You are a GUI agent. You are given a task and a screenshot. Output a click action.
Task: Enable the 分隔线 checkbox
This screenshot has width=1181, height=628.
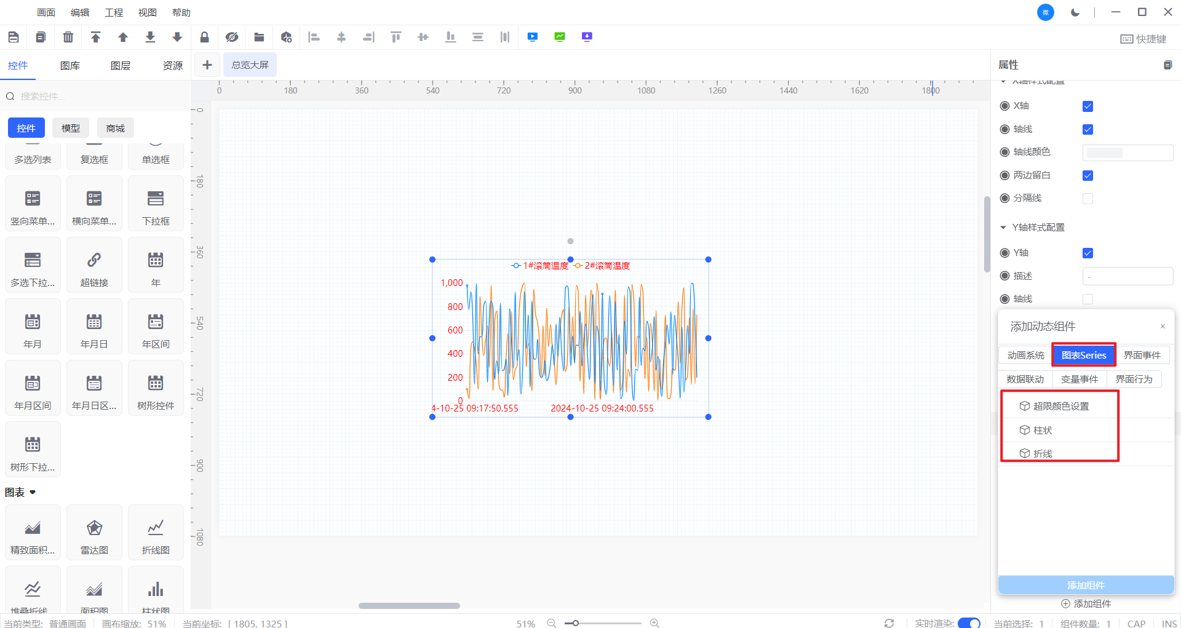coord(1088,199)
